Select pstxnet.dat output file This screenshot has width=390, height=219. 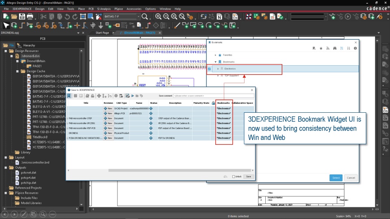[x=28, y=173]
